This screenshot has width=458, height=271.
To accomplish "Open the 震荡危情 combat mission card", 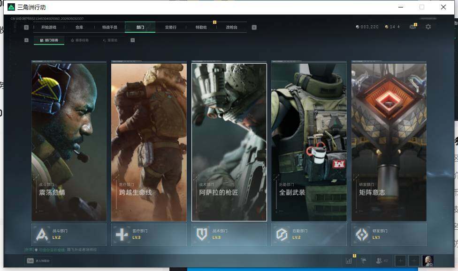I will coord(69,142).
